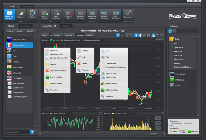Expand the Basic Materials tree node

[7, 83]
